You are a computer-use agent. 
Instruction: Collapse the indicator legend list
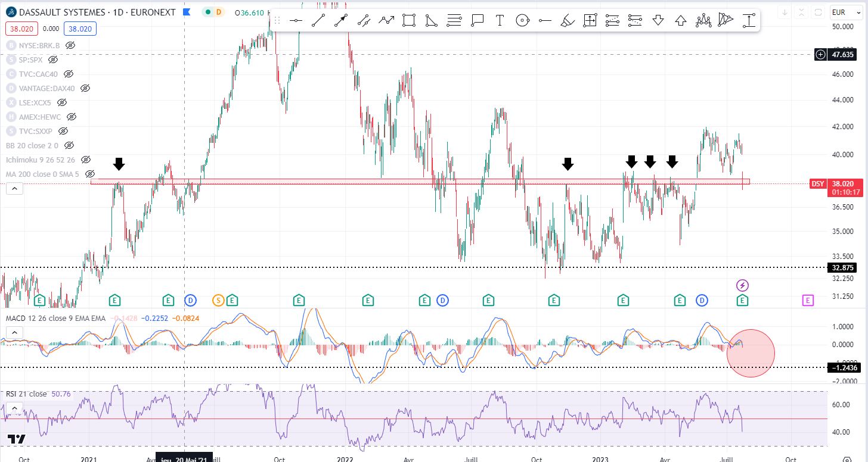coord(14,189)
